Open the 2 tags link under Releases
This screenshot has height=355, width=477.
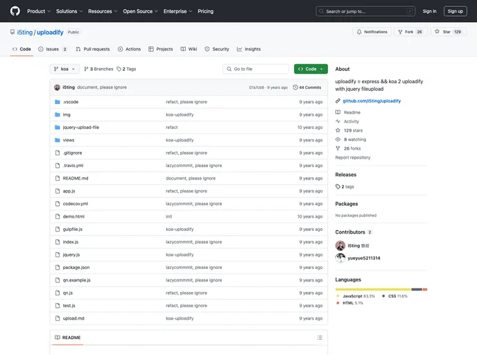[x=345, y=187]
